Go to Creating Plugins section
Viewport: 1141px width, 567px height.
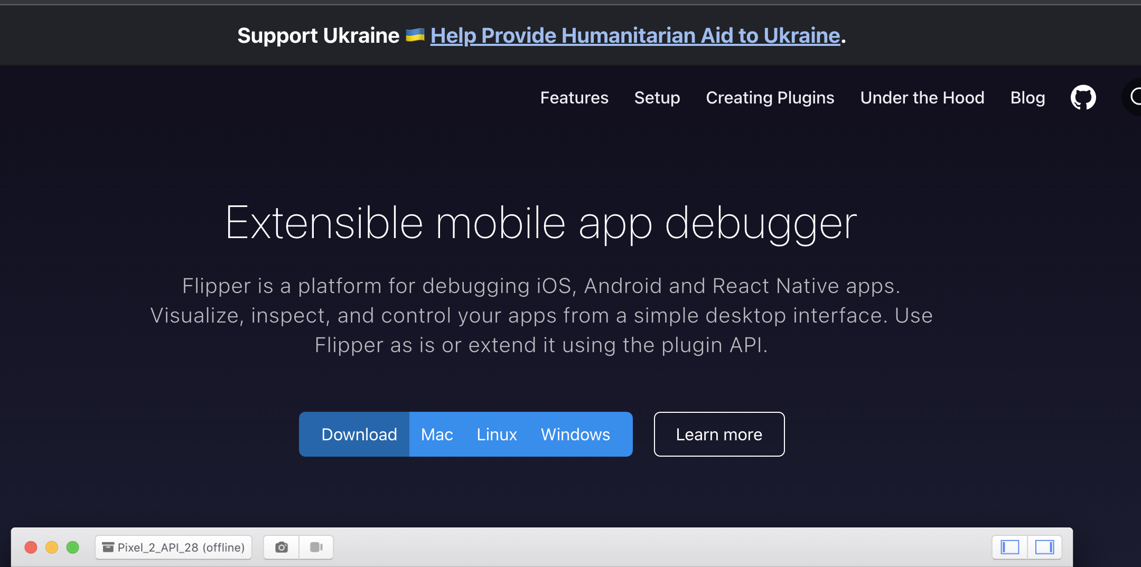(x=770, y=98)
